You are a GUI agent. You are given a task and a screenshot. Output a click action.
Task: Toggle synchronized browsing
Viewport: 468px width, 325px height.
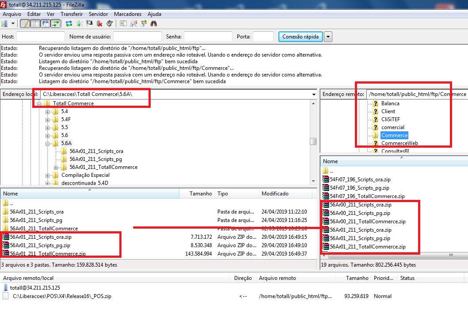point(144,23)
